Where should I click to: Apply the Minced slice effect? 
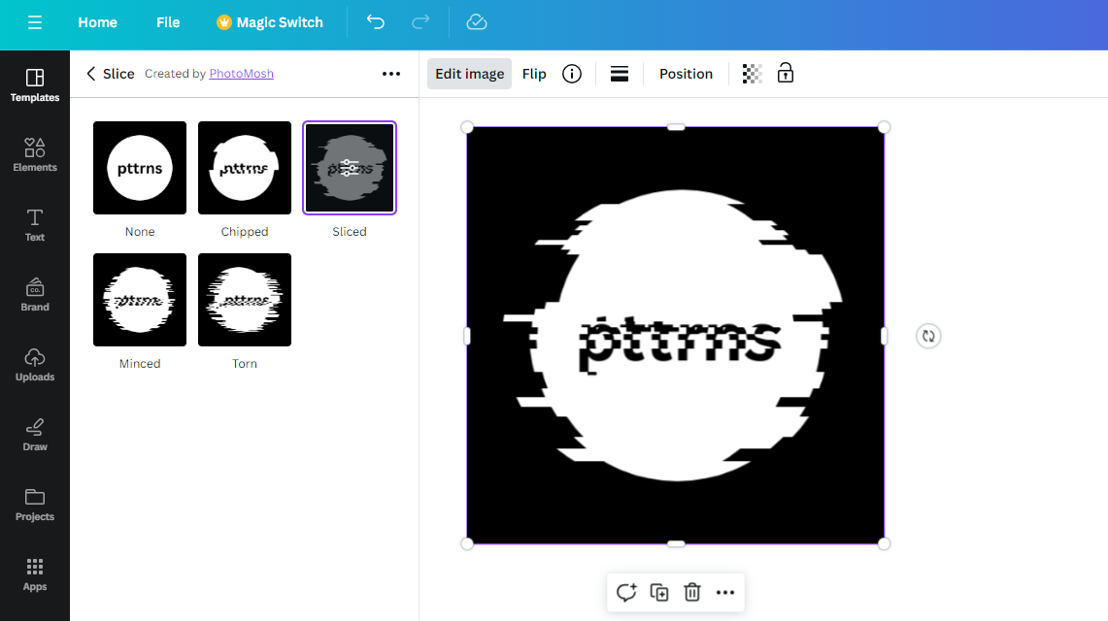tap(140, 300)
